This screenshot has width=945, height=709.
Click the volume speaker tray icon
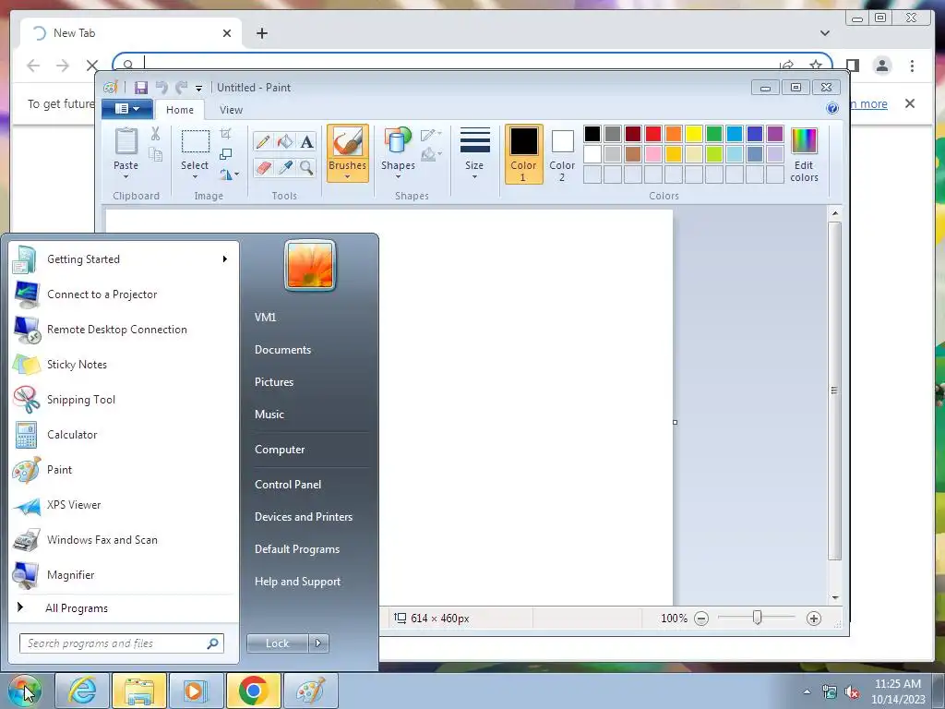(852, 692)
